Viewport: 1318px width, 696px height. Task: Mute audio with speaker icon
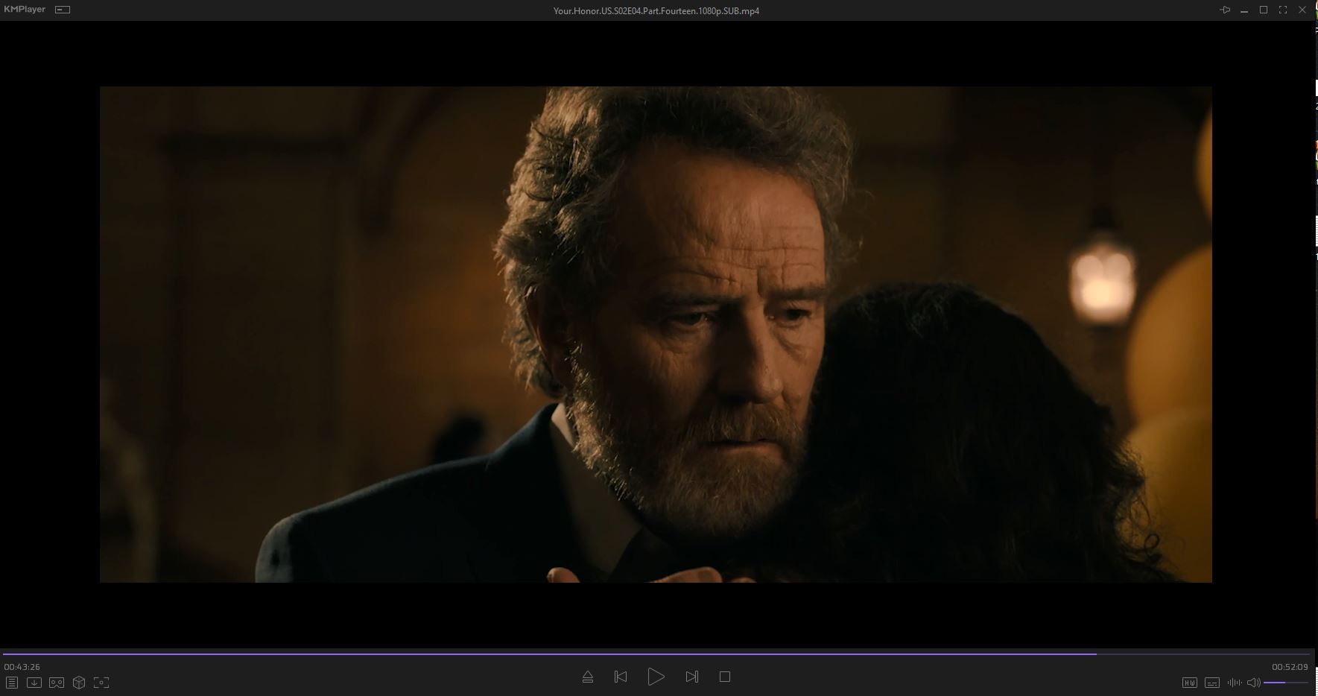[x=1253, y=683]
